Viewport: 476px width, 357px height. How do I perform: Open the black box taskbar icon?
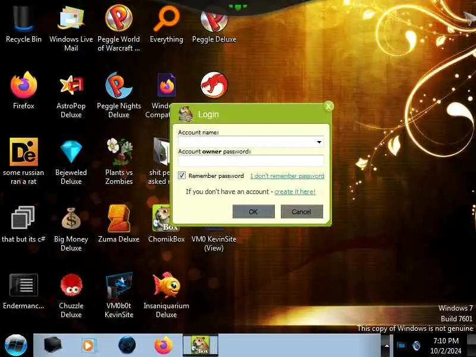pos(52,345)
